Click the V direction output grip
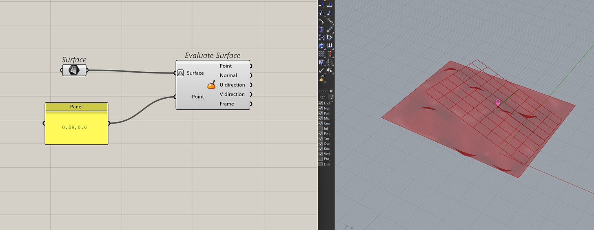594x230 pixels. (x=251, y=94)
